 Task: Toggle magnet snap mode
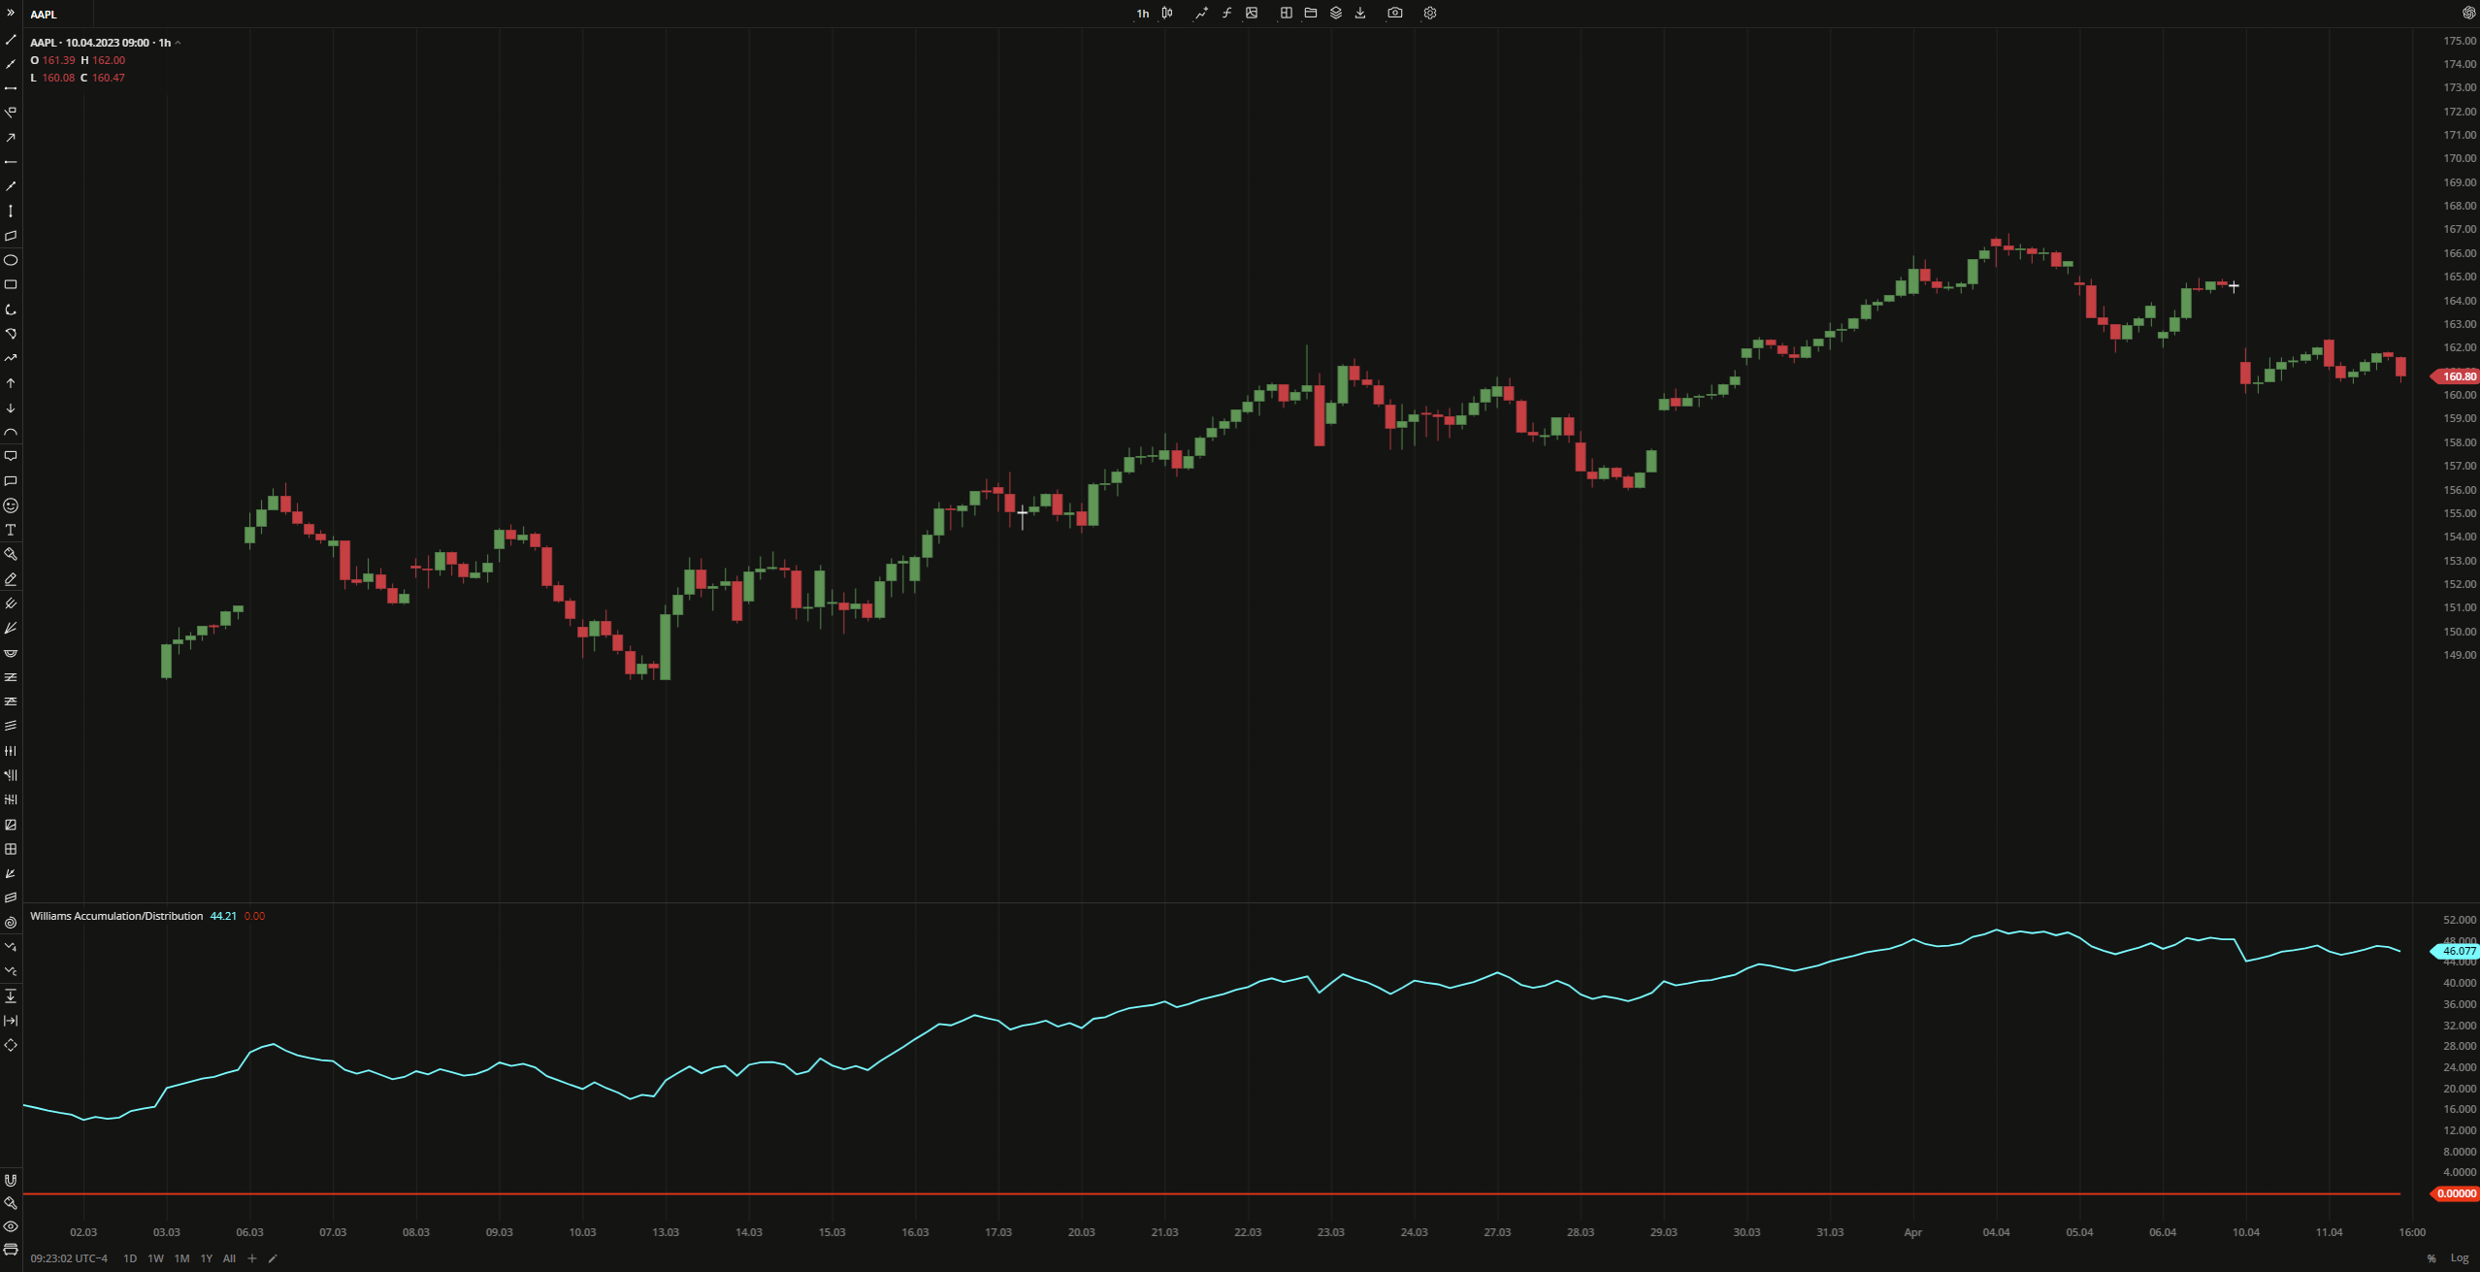(11, 1180)
